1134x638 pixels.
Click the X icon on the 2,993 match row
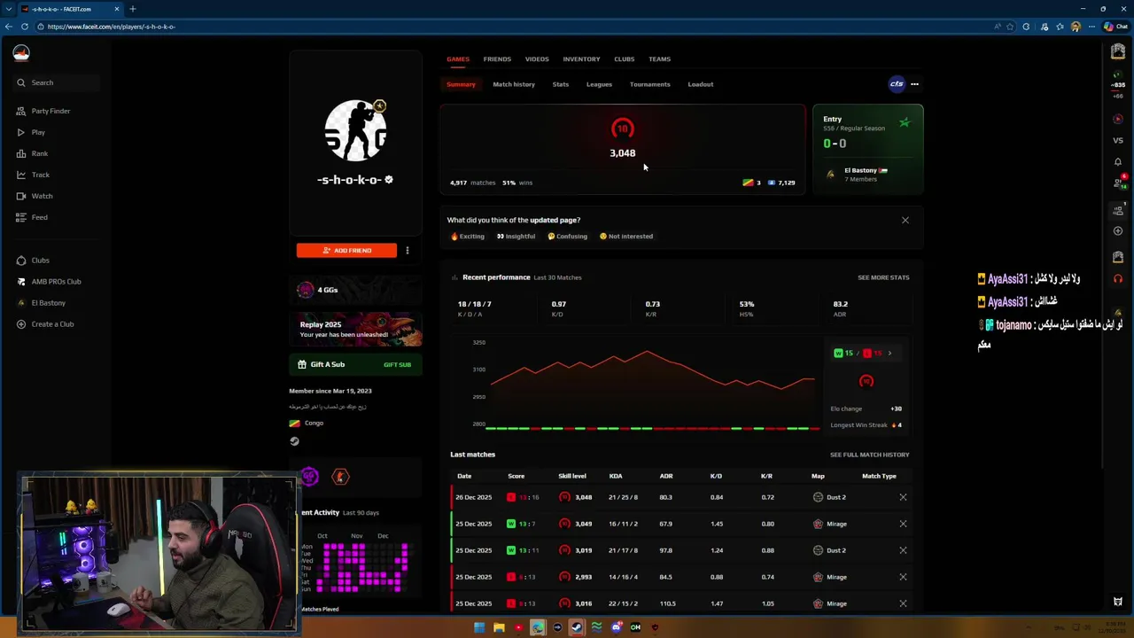[903, 577]
